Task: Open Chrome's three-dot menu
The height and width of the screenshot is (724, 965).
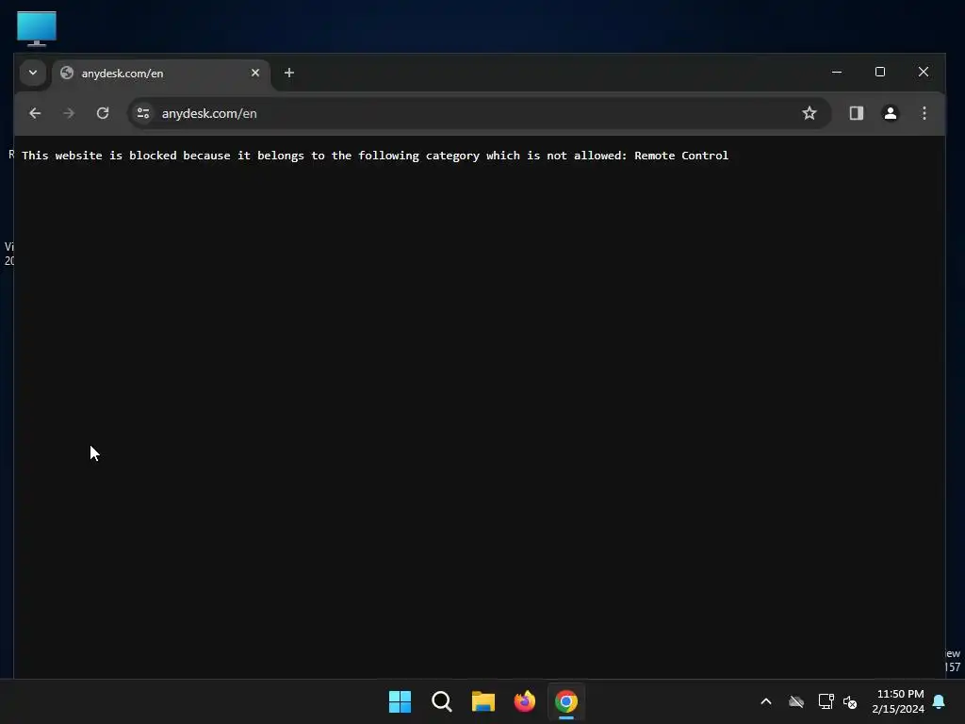Action: tap(924, 113)
